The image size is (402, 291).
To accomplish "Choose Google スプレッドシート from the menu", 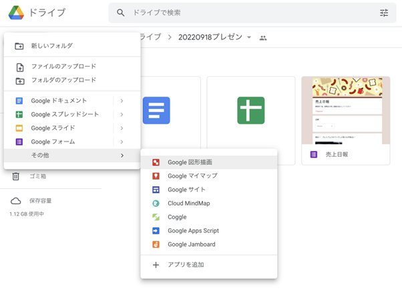I will (72, 114).
